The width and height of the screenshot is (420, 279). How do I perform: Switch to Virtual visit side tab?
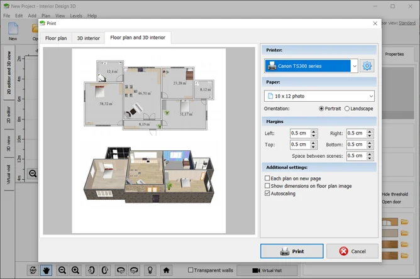(9, 174)
